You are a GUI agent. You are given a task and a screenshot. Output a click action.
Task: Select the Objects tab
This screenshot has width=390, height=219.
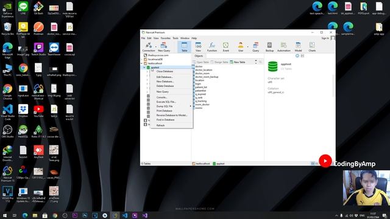tap(199, 56)
